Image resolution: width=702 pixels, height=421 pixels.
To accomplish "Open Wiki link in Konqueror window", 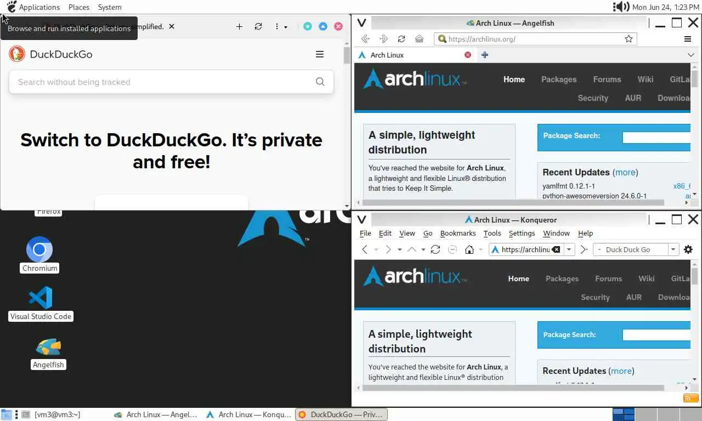I will click(646, 278).
